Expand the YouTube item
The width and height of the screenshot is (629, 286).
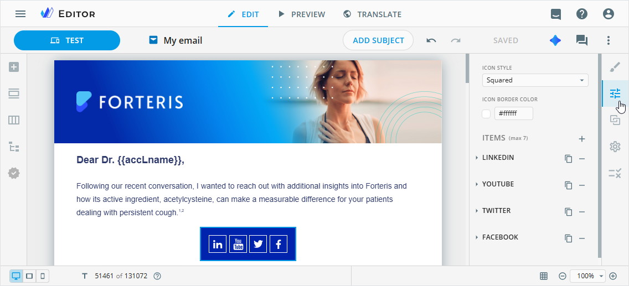[x=498, y=184]
